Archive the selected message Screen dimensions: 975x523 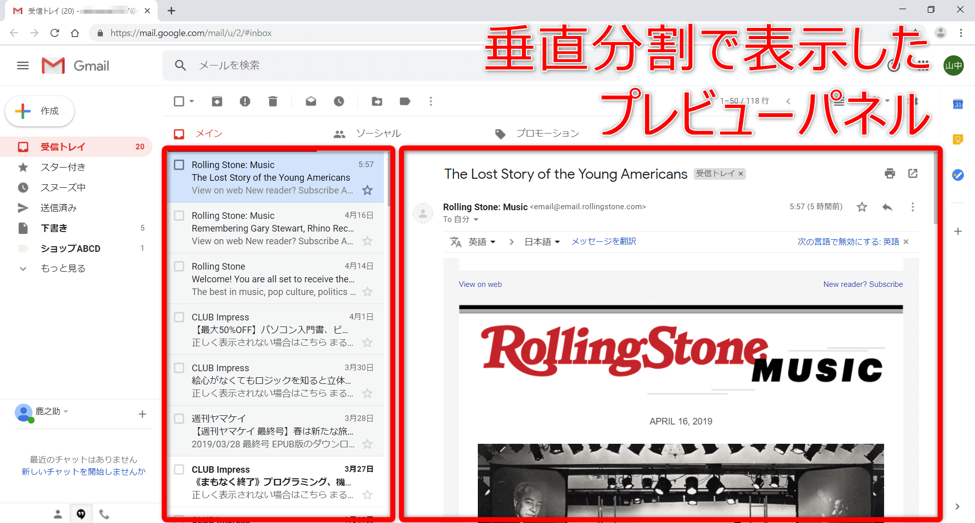click(x=217, y=102)
